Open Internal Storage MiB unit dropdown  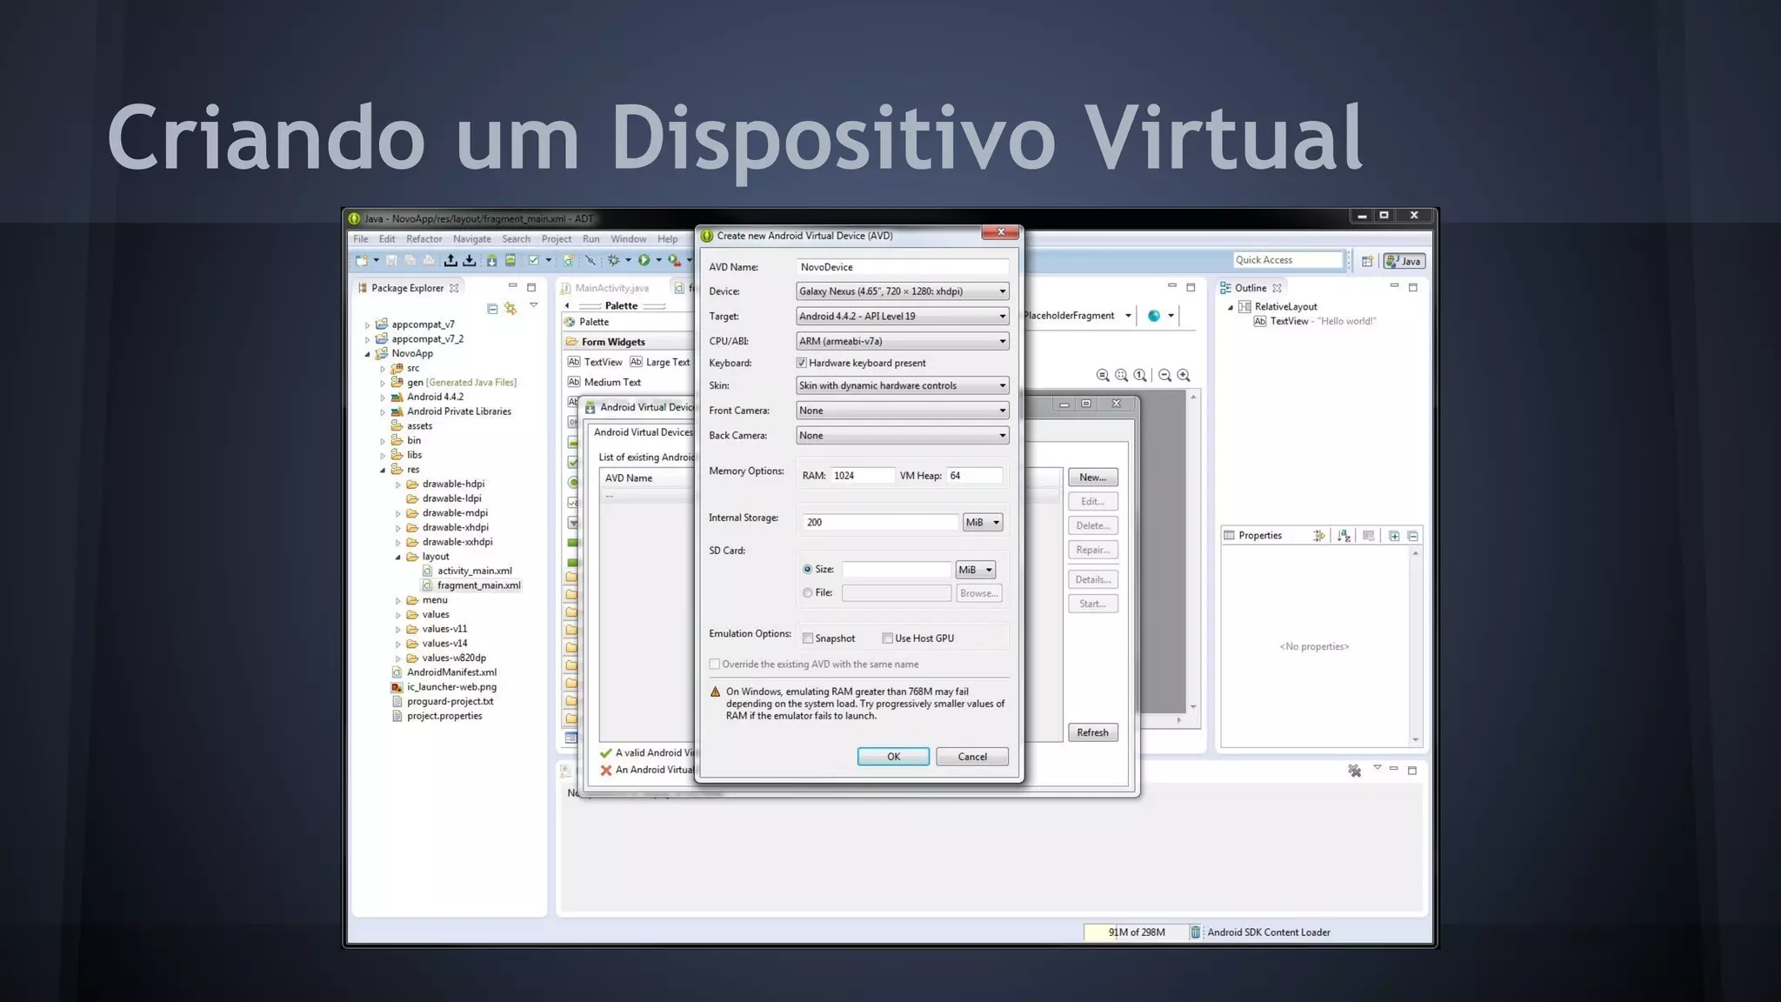coord(983,523)
